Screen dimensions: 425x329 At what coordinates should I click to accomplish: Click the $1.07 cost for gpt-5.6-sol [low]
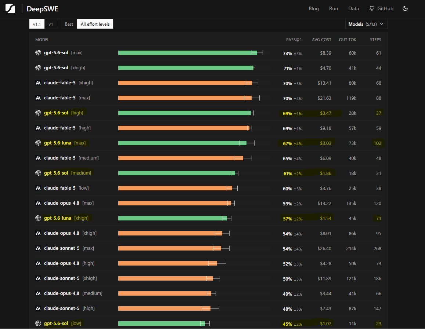(325, 324)
